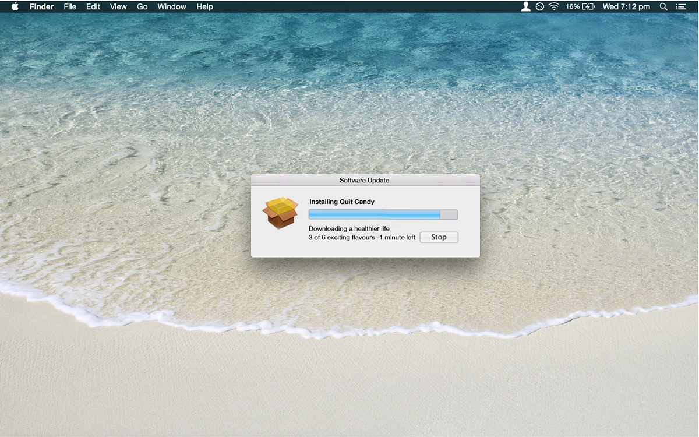Click the Wed 7:12 pm clock
This screenshot has height=437, width=699.
tap(626, 7)
